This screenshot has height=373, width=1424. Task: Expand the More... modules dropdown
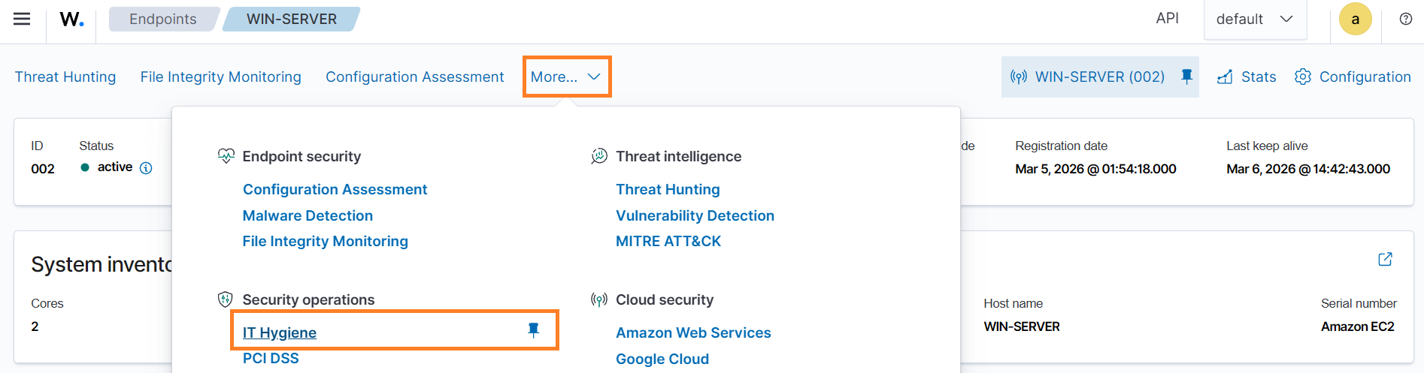click(566, 77)
